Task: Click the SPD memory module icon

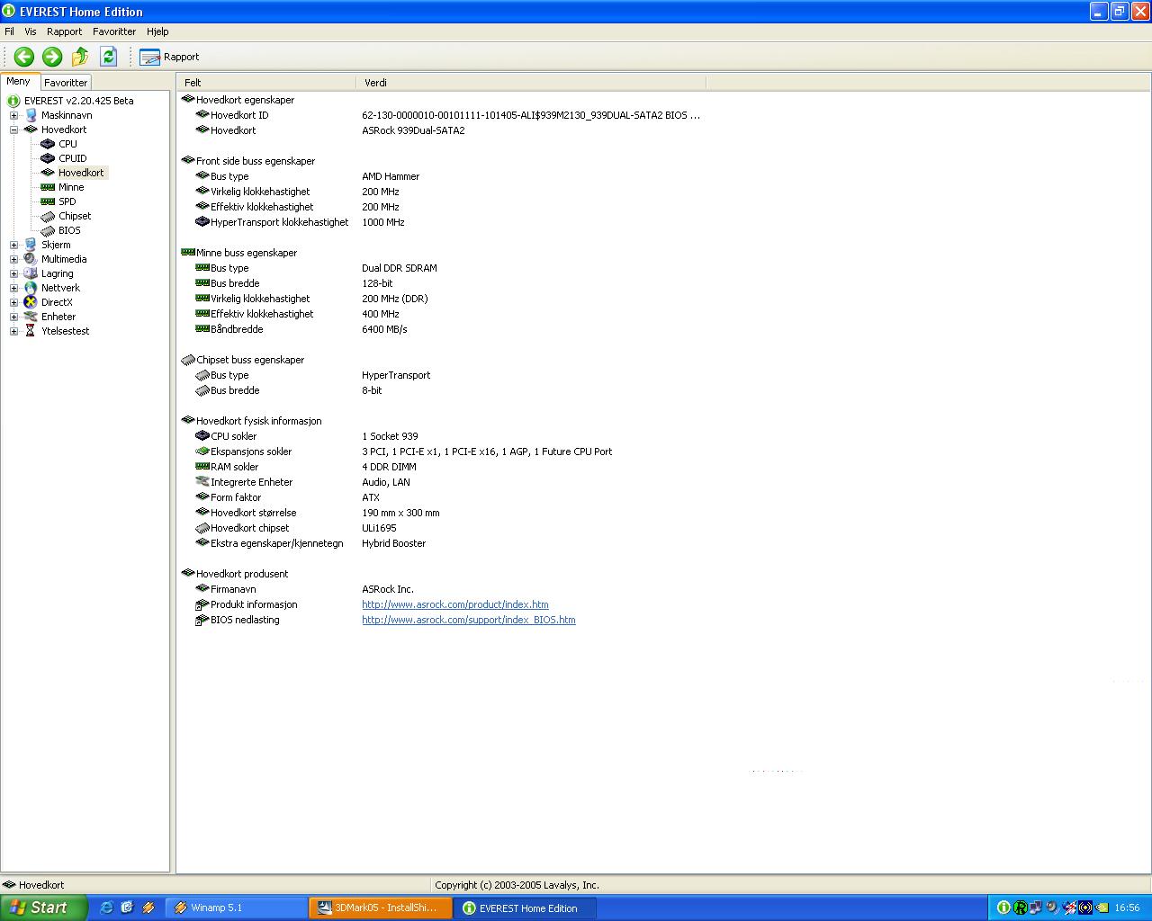Action: click(x=48, y=201)
